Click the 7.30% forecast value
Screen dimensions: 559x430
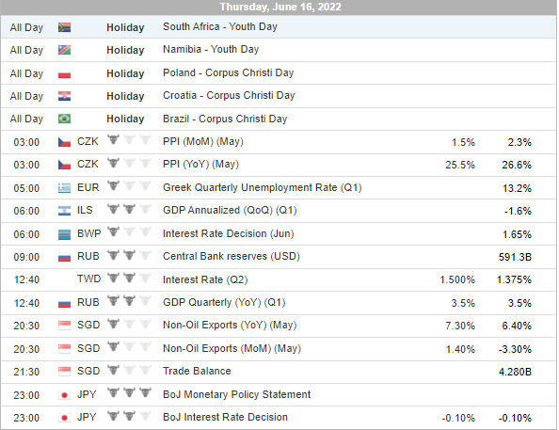(x=460, y=326)
